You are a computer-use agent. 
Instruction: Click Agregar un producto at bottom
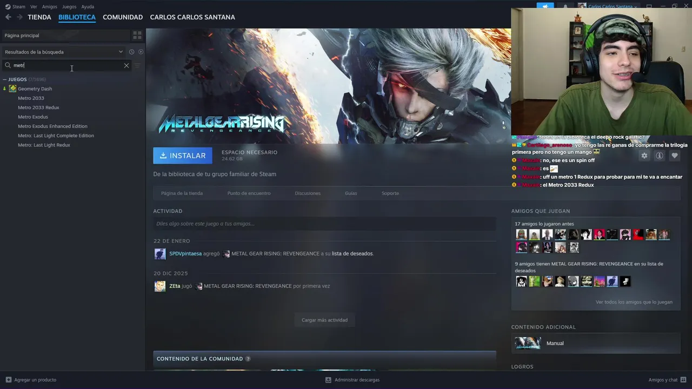point(31,380)
